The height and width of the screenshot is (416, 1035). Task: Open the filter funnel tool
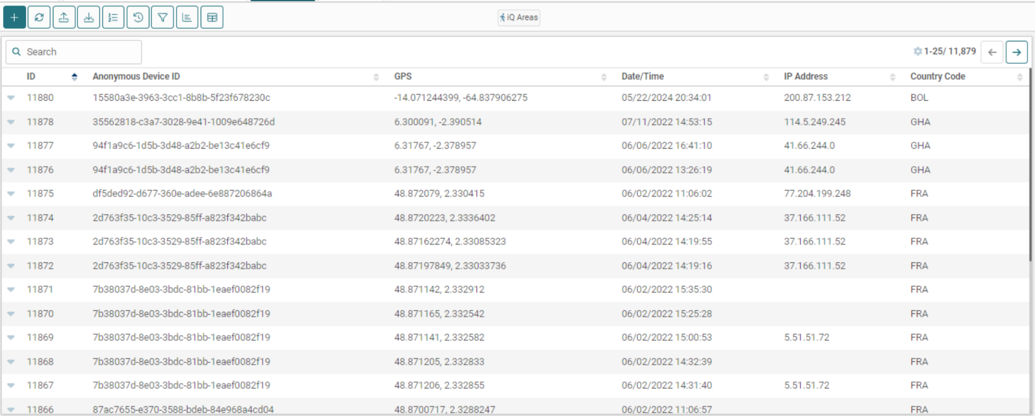click(x=162, y=18)
